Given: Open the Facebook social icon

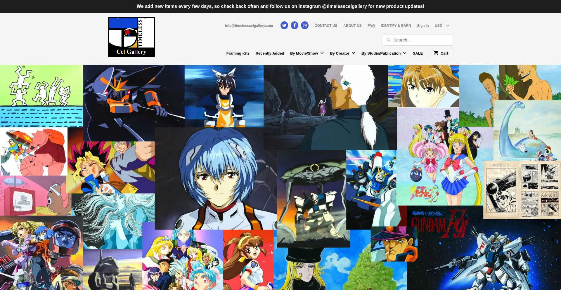Looking at the screenshot, I should coord(295,25).
